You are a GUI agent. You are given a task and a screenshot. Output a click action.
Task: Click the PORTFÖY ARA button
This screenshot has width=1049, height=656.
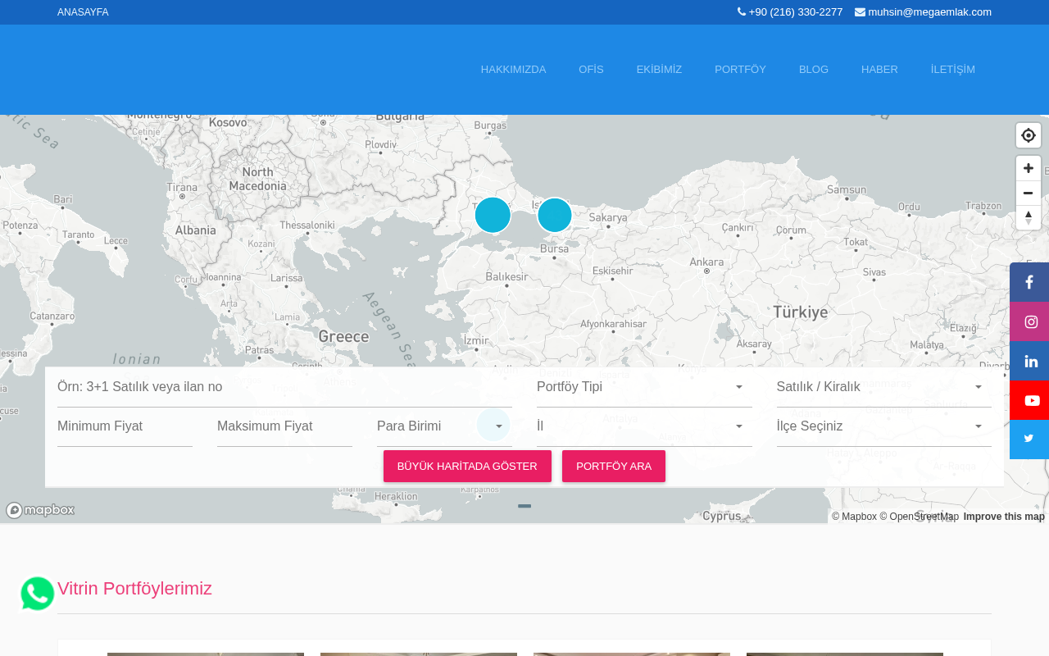[x=614, y=467]
